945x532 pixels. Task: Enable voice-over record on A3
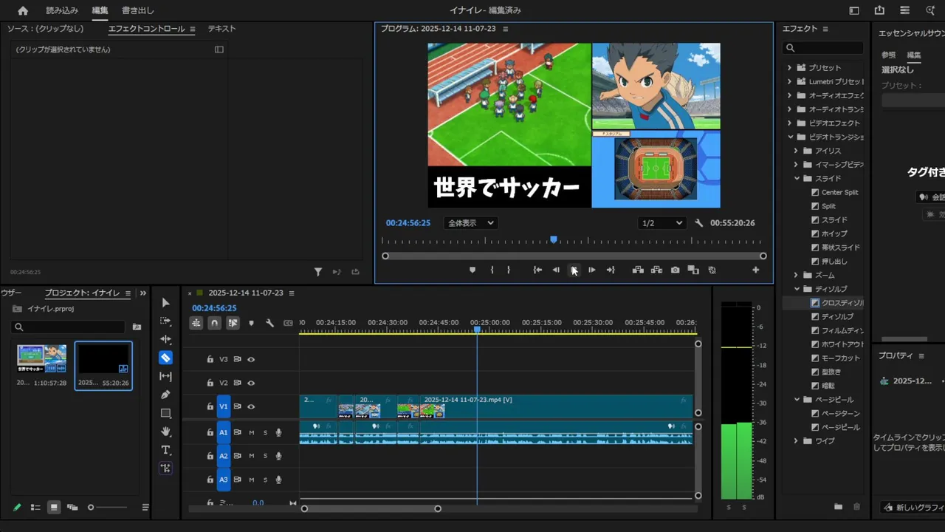tap(278, 480)
